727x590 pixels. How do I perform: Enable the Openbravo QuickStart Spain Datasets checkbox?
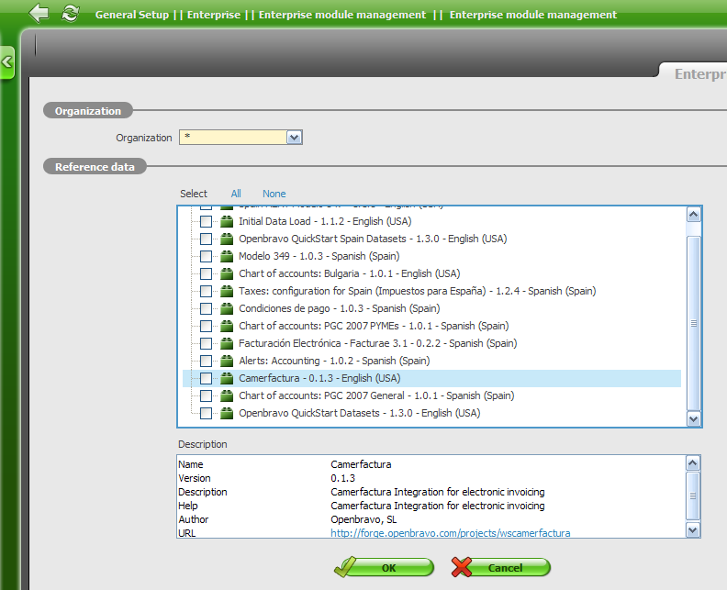point(206,239)
